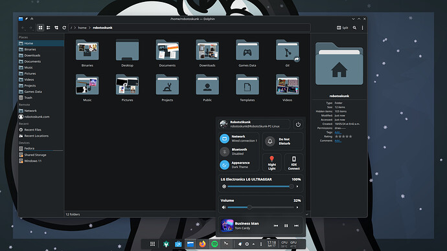
Task: Toggle Do Not Disturb
Action: click(x=282, y=141)
